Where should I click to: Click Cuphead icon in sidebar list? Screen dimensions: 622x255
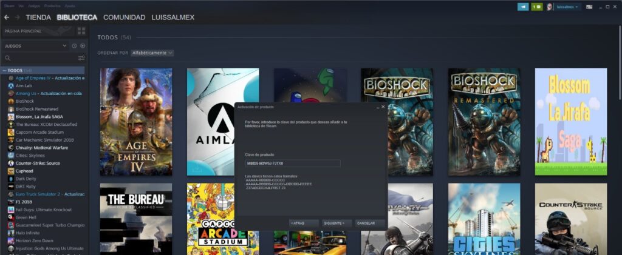11,171
